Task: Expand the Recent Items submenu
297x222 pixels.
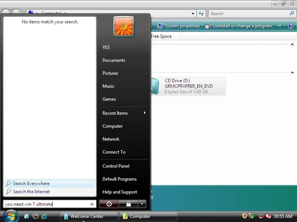Action: pyautogui.click(x=124, y=113)
